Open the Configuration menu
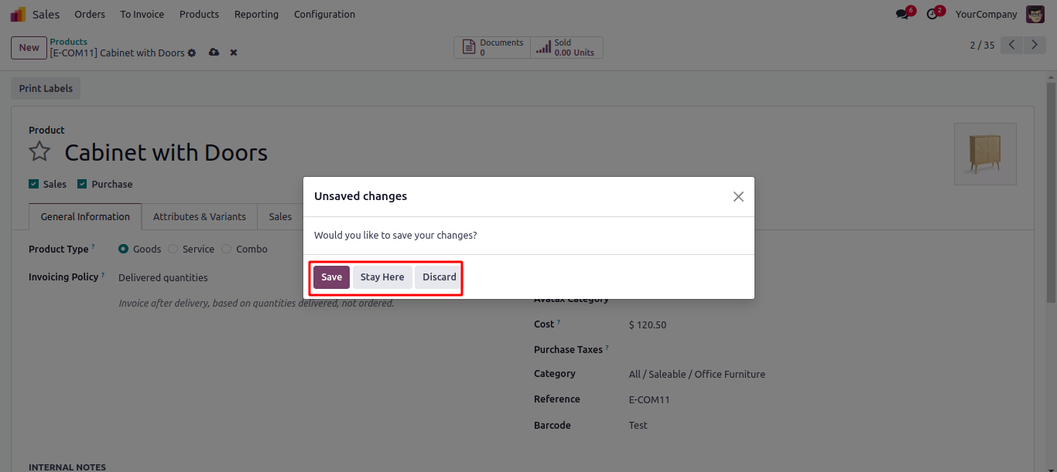 pyautogui.click(x=324, y=14)
